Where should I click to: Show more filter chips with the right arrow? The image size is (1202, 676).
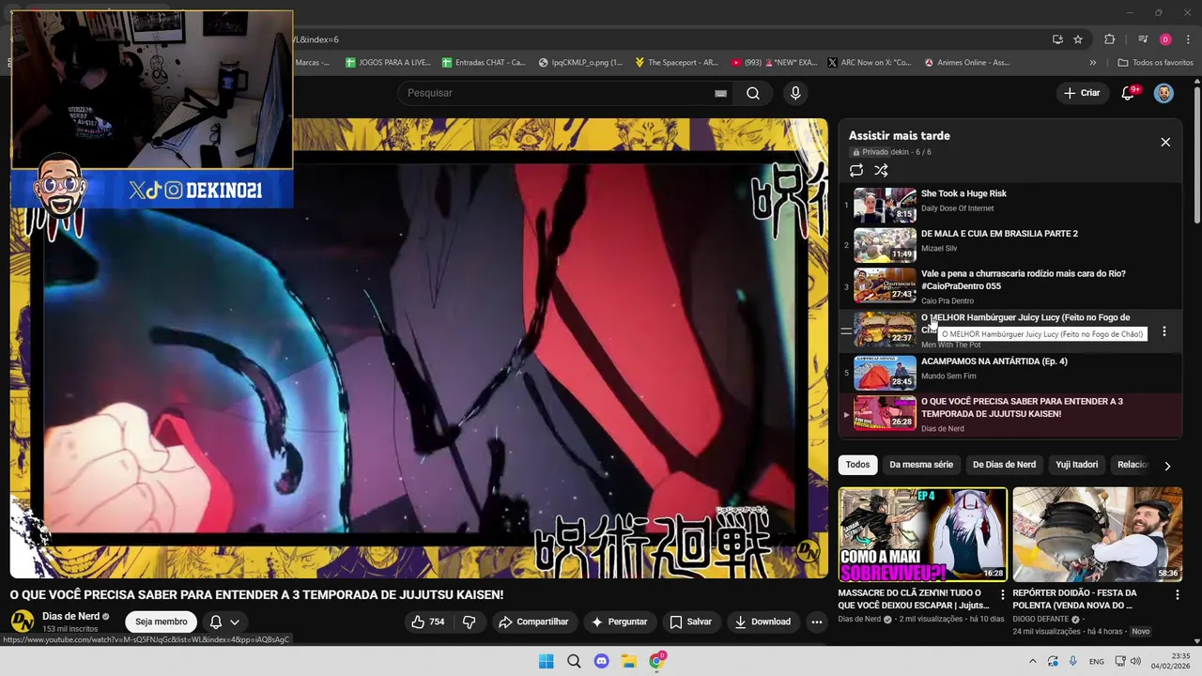click(x=1167, y=466)
